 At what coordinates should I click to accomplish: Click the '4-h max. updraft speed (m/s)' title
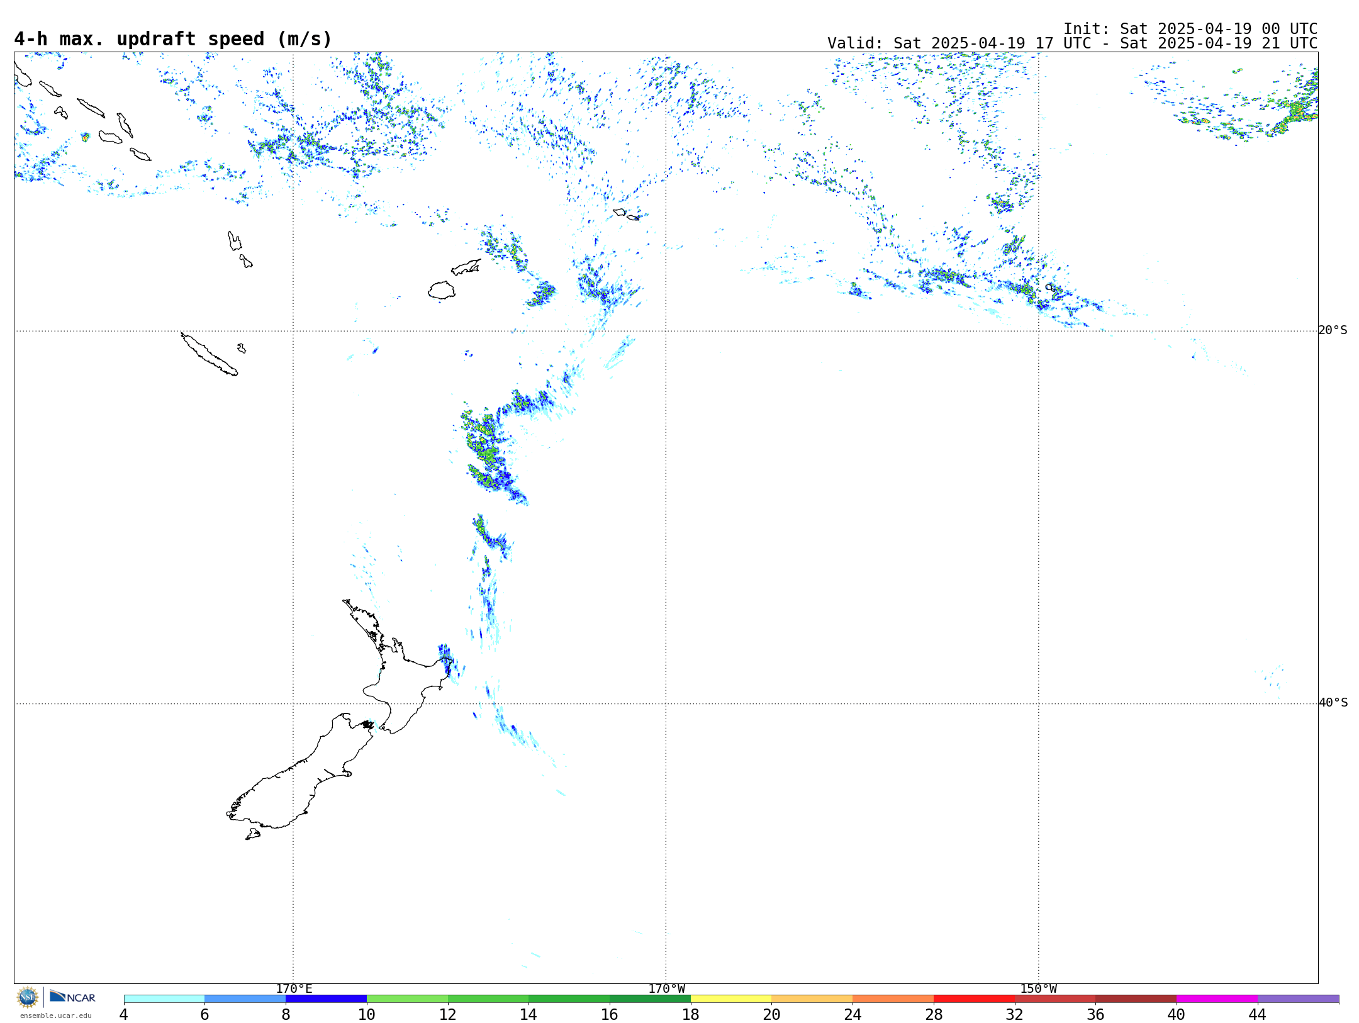(x=173, y=39)
